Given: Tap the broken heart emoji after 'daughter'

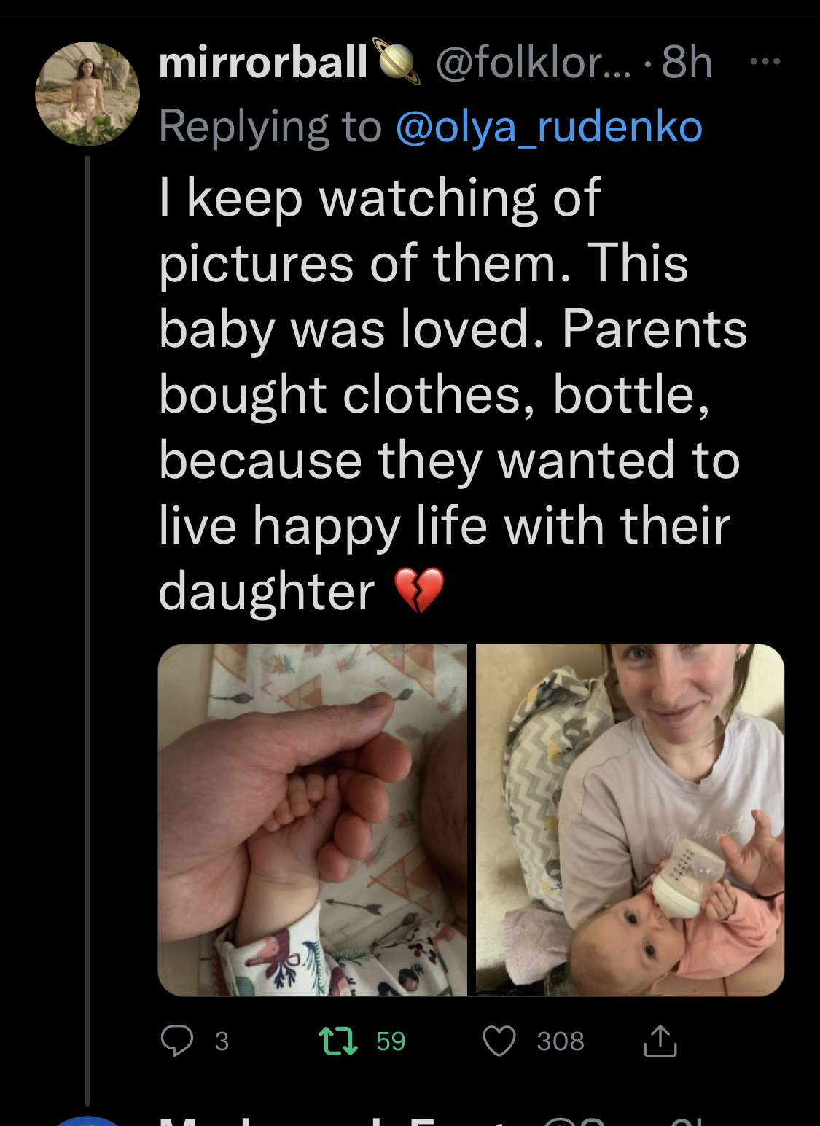Looking at the screenshot, I should 419,590.
